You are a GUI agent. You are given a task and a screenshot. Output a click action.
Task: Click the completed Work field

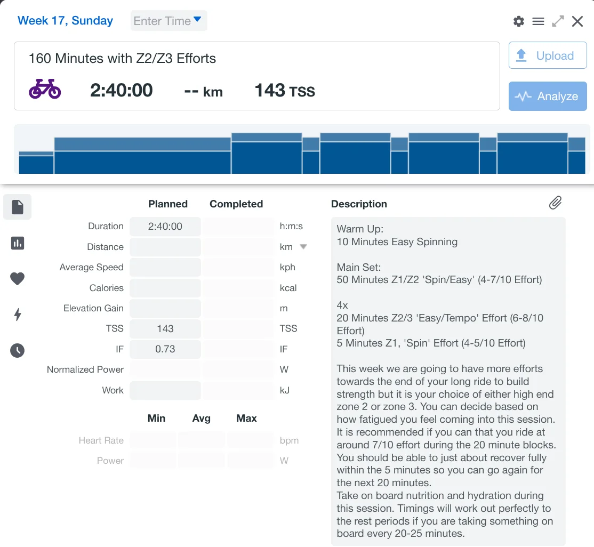point(238,390)
